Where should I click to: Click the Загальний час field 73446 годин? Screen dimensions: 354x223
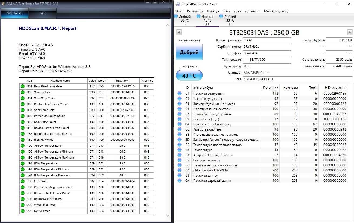coord(339,66)
